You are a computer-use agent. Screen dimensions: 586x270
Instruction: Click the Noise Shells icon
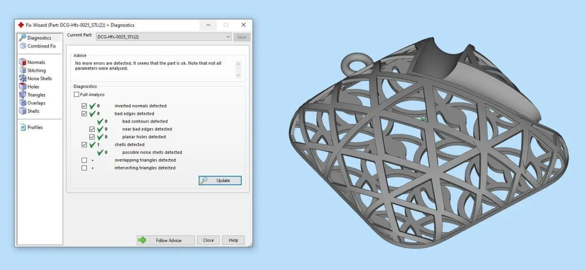pyautogui.click(x=22, y=78)
